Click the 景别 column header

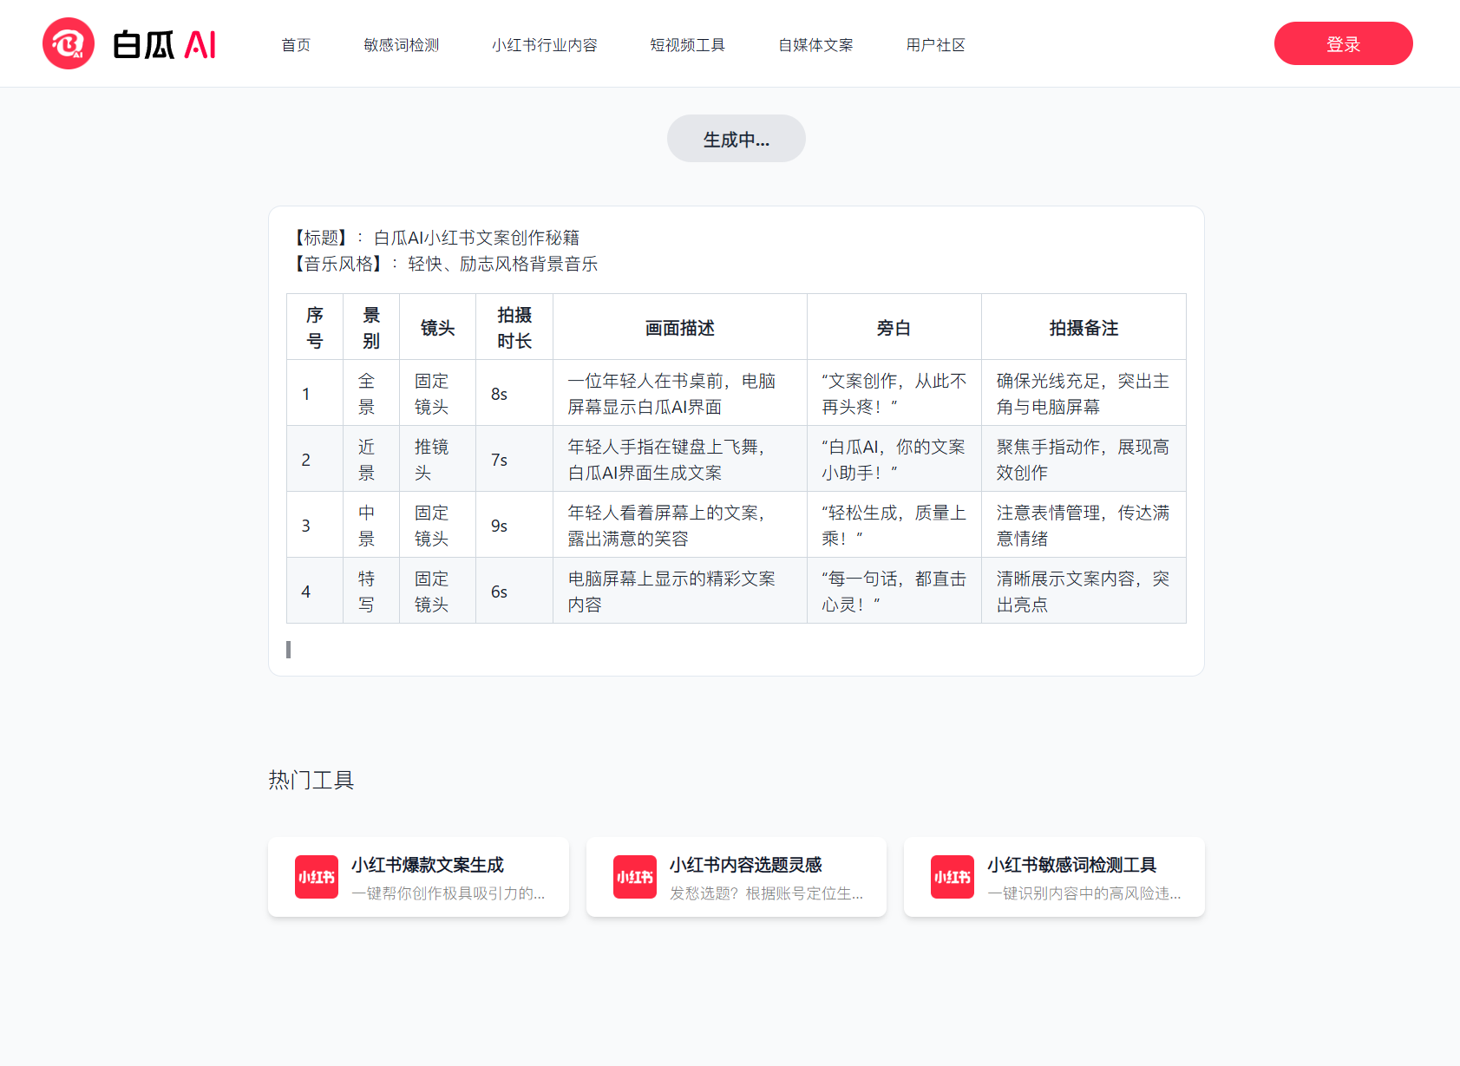point(371,328)
